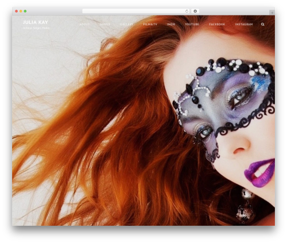Viewport: 287px width, 243px height.
Task: Close the browser window with the red button
Action: tap(17, 11)
